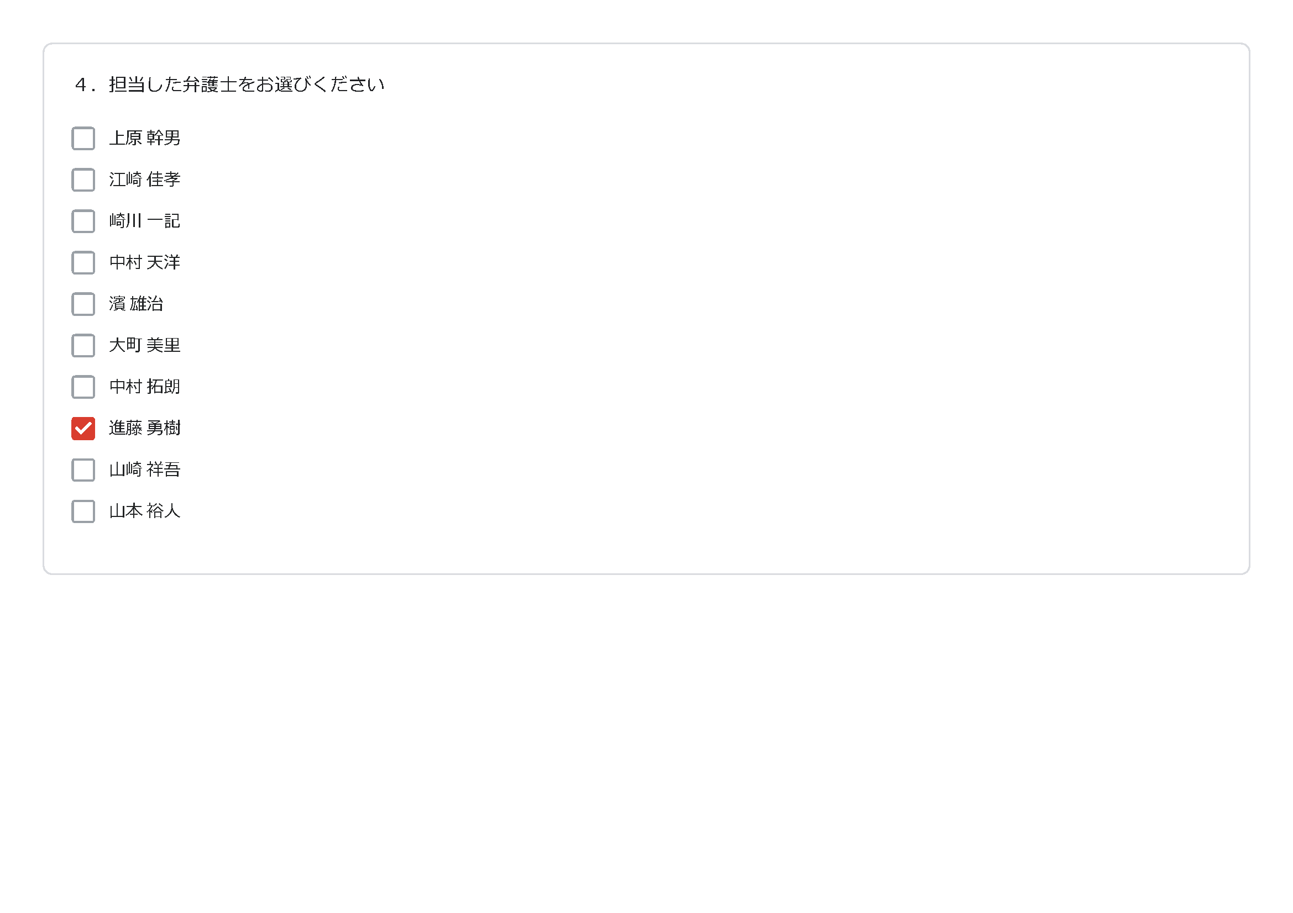Check the box for 山本 裕人
The width and height of the screenshot is (1293, 913).
(83, 511)
